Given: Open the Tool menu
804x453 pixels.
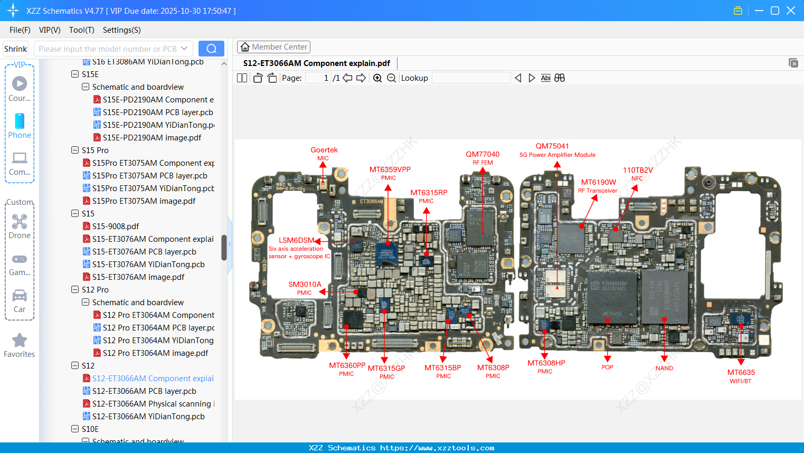Looking at the screenshot, I should [81, 30].
